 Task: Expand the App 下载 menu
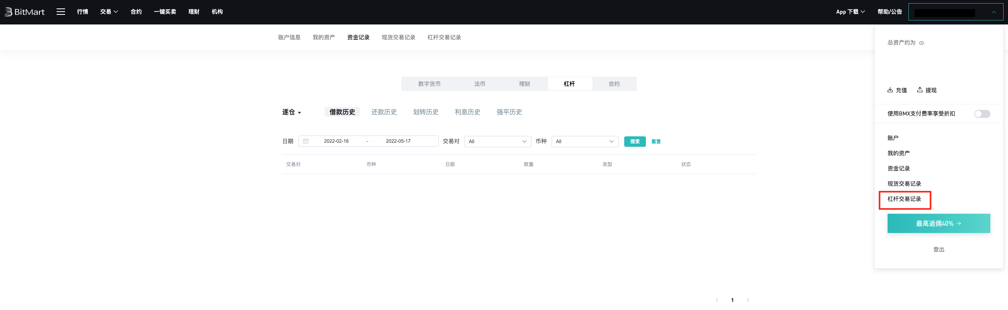pyautogui.click(x=850, y=12)
